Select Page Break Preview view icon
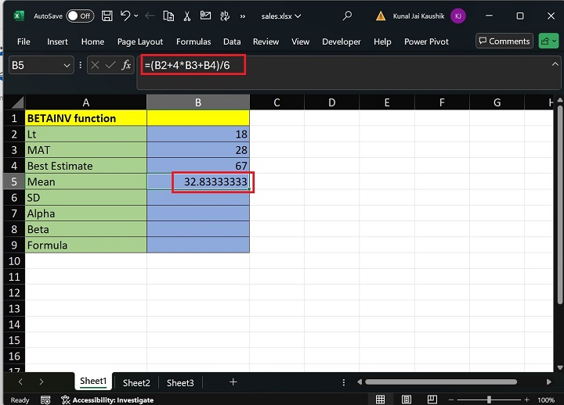The image size is (564, 405). (x=433, y=400)
